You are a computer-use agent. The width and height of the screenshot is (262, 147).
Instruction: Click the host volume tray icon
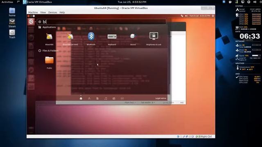point(255,2)
